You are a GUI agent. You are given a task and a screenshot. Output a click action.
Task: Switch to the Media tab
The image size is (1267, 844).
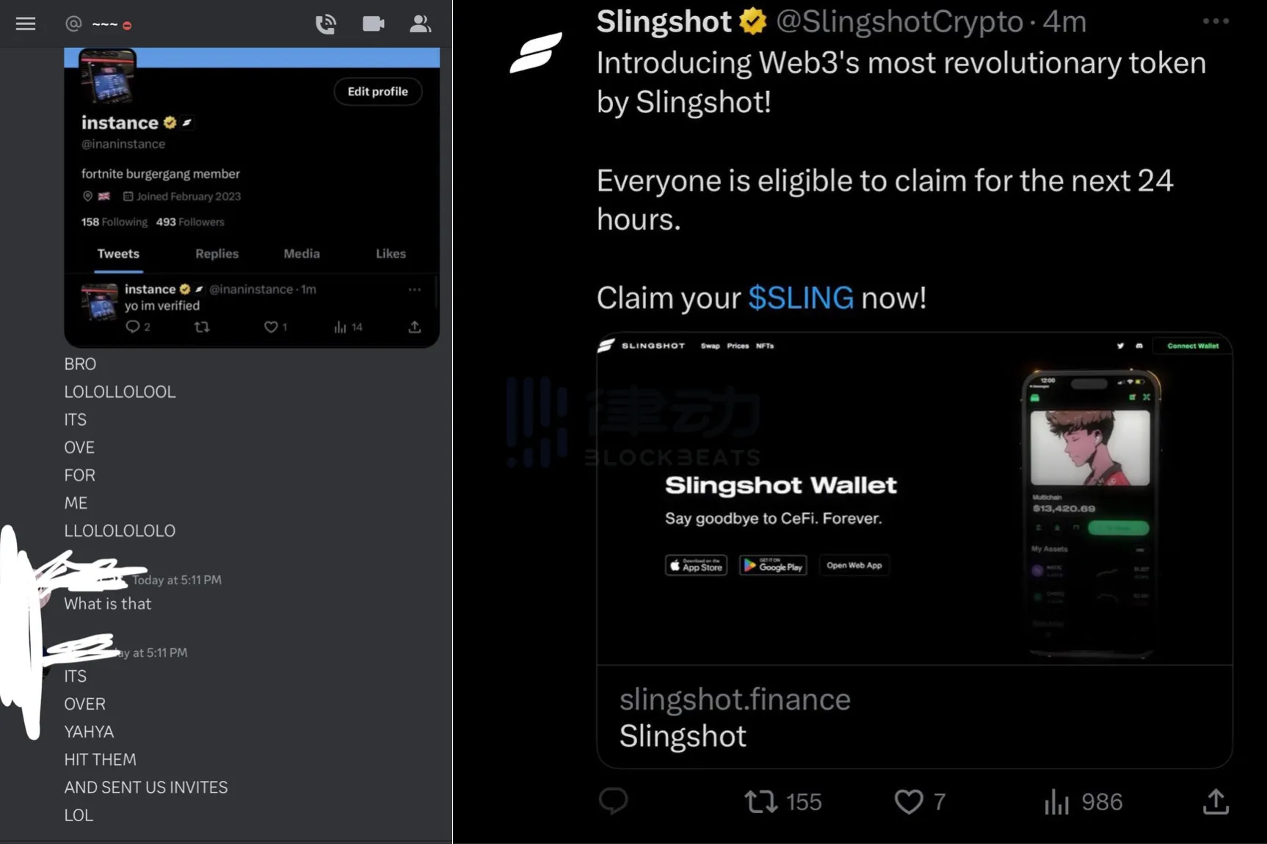tap(302, 253)
